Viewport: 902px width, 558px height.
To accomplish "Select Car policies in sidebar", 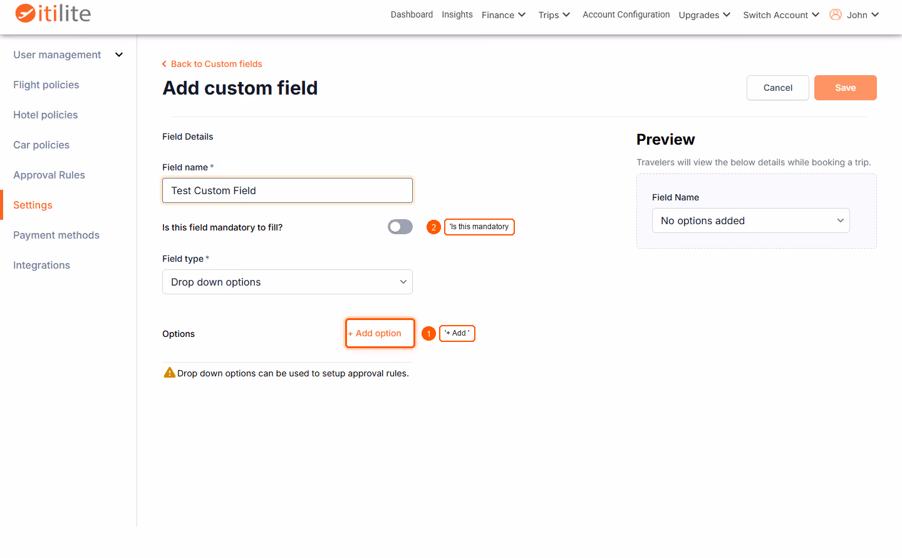I will [41, 145].
